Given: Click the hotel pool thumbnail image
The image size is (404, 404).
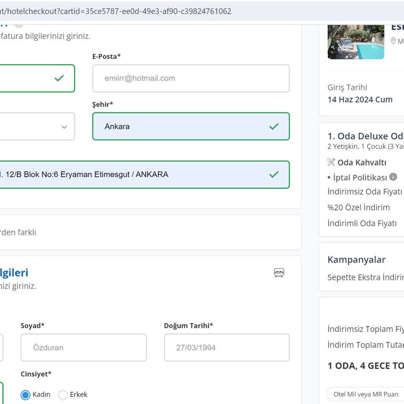Looking at the screenshot, I should coord(356,42).
